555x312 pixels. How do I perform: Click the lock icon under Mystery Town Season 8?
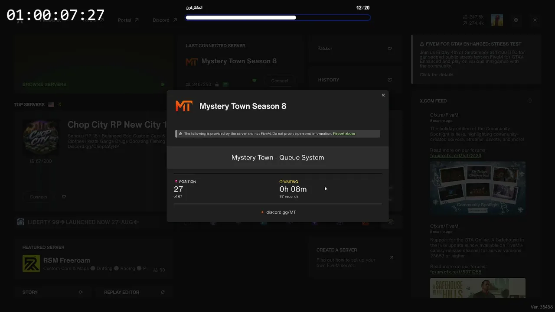click(216, 84)
